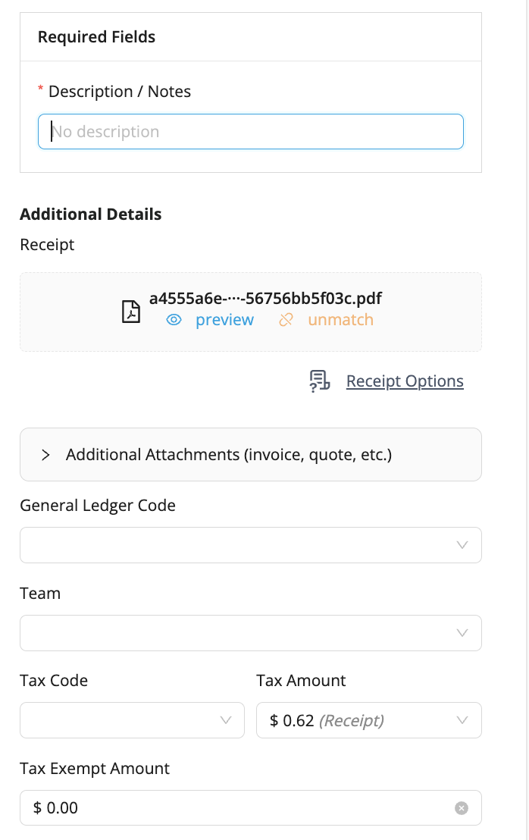Viewport: 529px width, 840px height.
Task: Expand the Additional Attachments section chevron
Action: point(46,455)
